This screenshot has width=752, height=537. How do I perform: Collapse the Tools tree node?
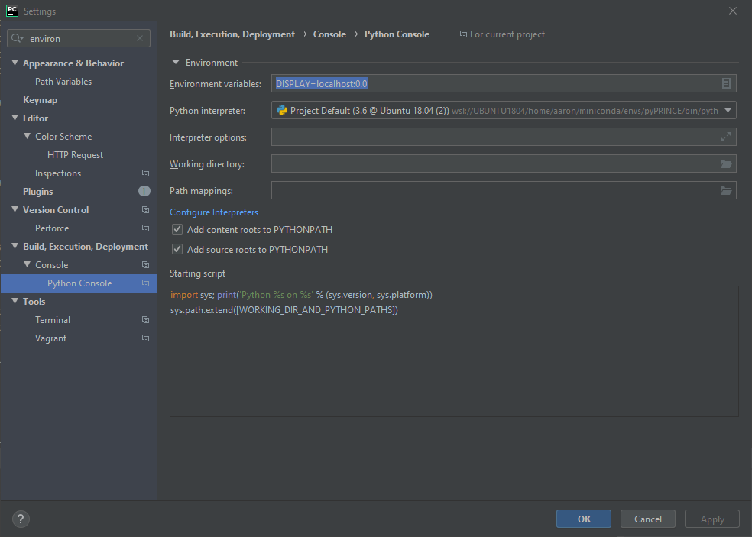pyautogui.click(x=15, y=301)
